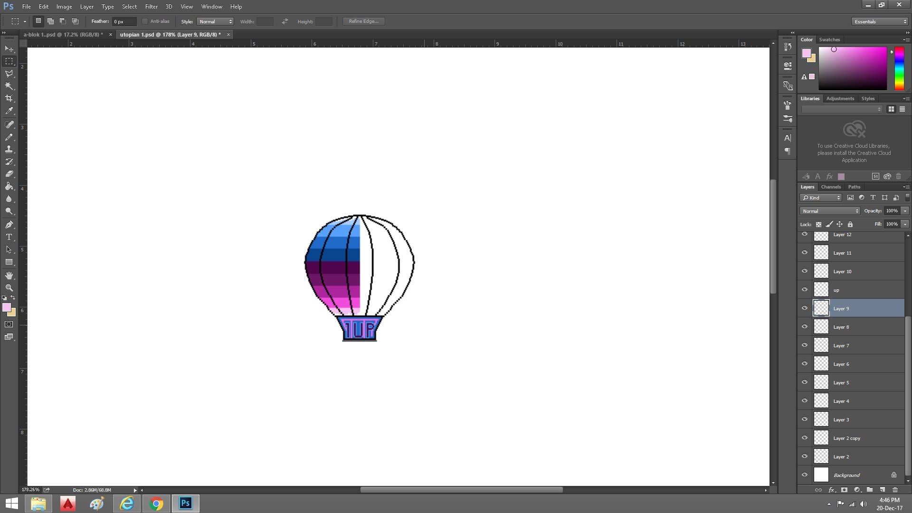Screen dimensions: 912x513
Task: Select the Eyedropper tool
Action: pyautogui.click(x=9, y=111)
